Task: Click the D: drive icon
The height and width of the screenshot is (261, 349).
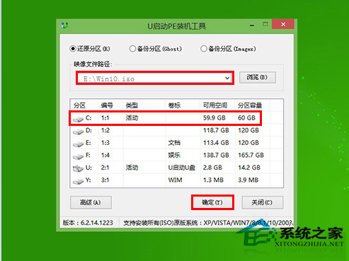Action: tap(78, 132)
